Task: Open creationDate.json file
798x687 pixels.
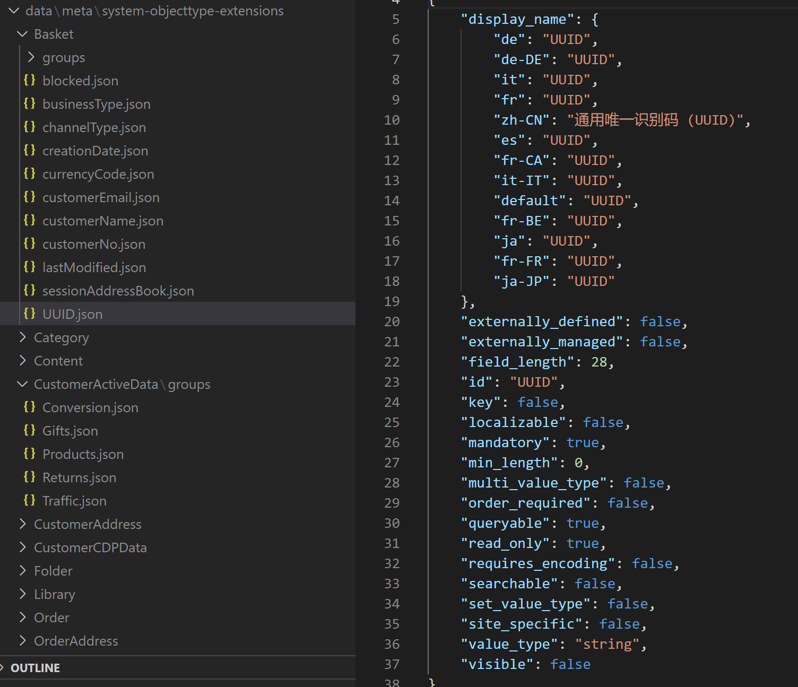Action: coord(96,151)
